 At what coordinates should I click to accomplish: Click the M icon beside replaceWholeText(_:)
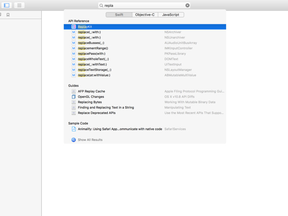pos(74,59)
